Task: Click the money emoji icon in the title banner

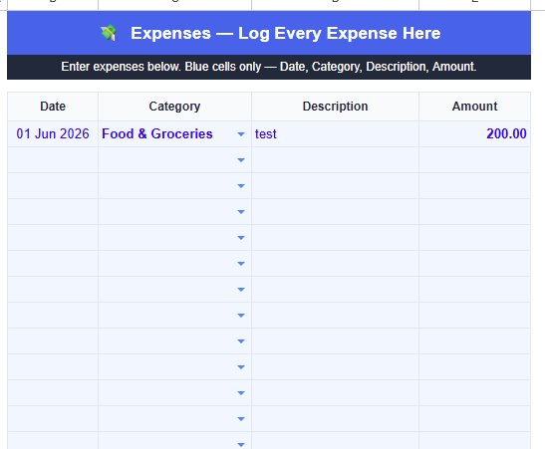Action: coord(109,33)
